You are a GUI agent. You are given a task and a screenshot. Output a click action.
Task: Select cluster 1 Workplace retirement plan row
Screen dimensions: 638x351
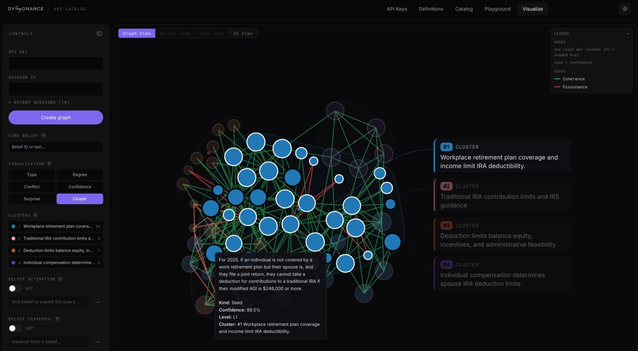pyautogui.click(x=56, y=227)
